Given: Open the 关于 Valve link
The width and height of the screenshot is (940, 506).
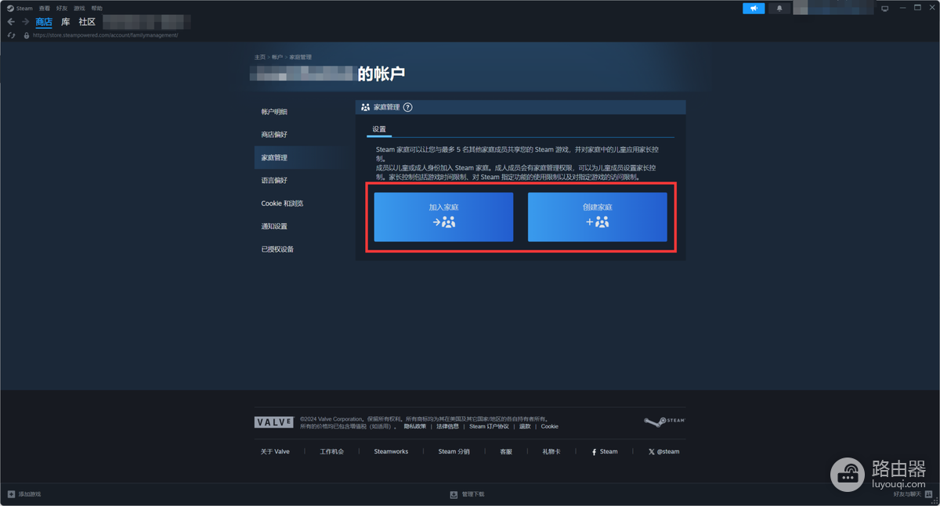Looking at the screenshot, I should pos(275,451).
